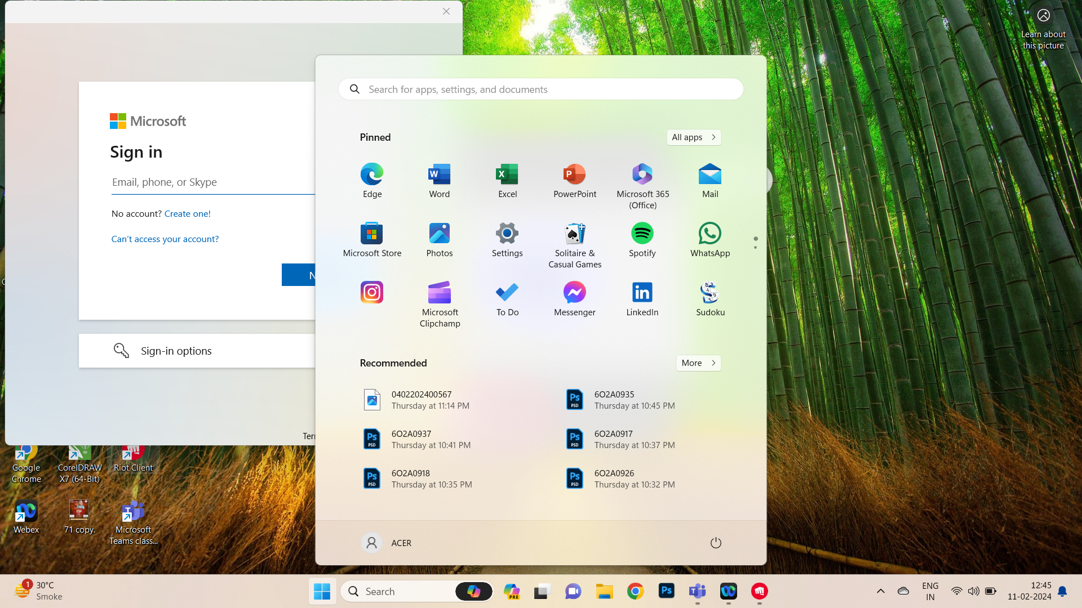Open OneDrive cloud tray icon

tap(903, 591)
